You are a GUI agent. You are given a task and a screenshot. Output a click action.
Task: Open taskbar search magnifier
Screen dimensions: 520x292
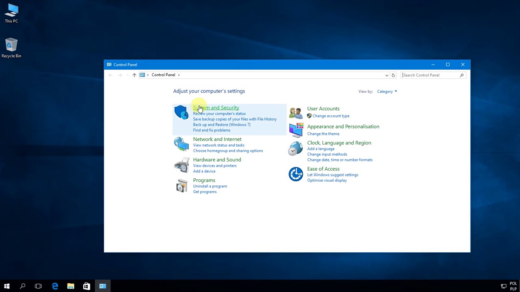coord(22,286)
